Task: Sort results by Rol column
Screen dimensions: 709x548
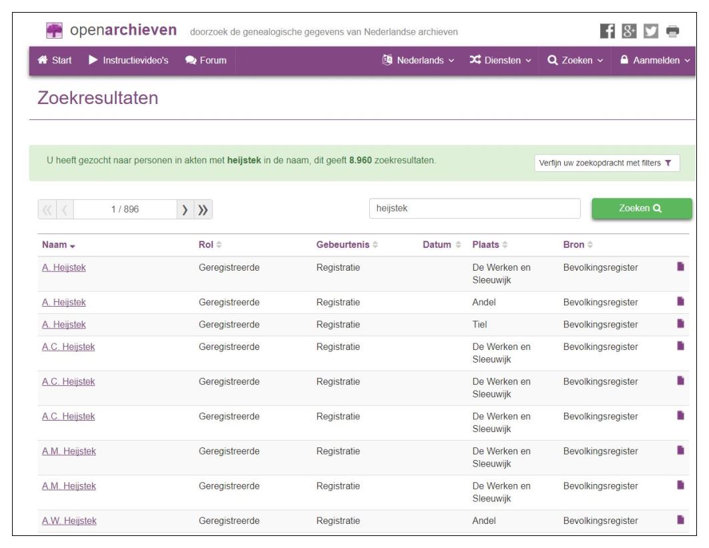Action: (206, 245)
